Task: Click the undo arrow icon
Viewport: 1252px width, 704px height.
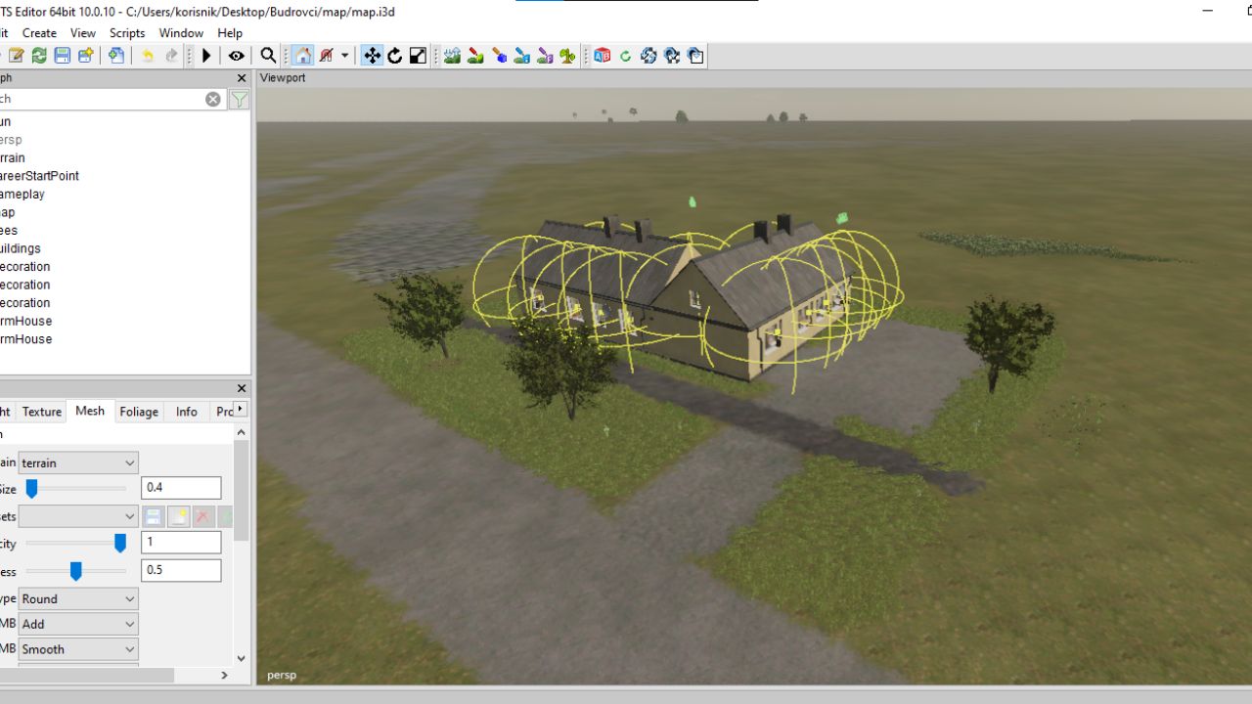Action: [148, 56]
